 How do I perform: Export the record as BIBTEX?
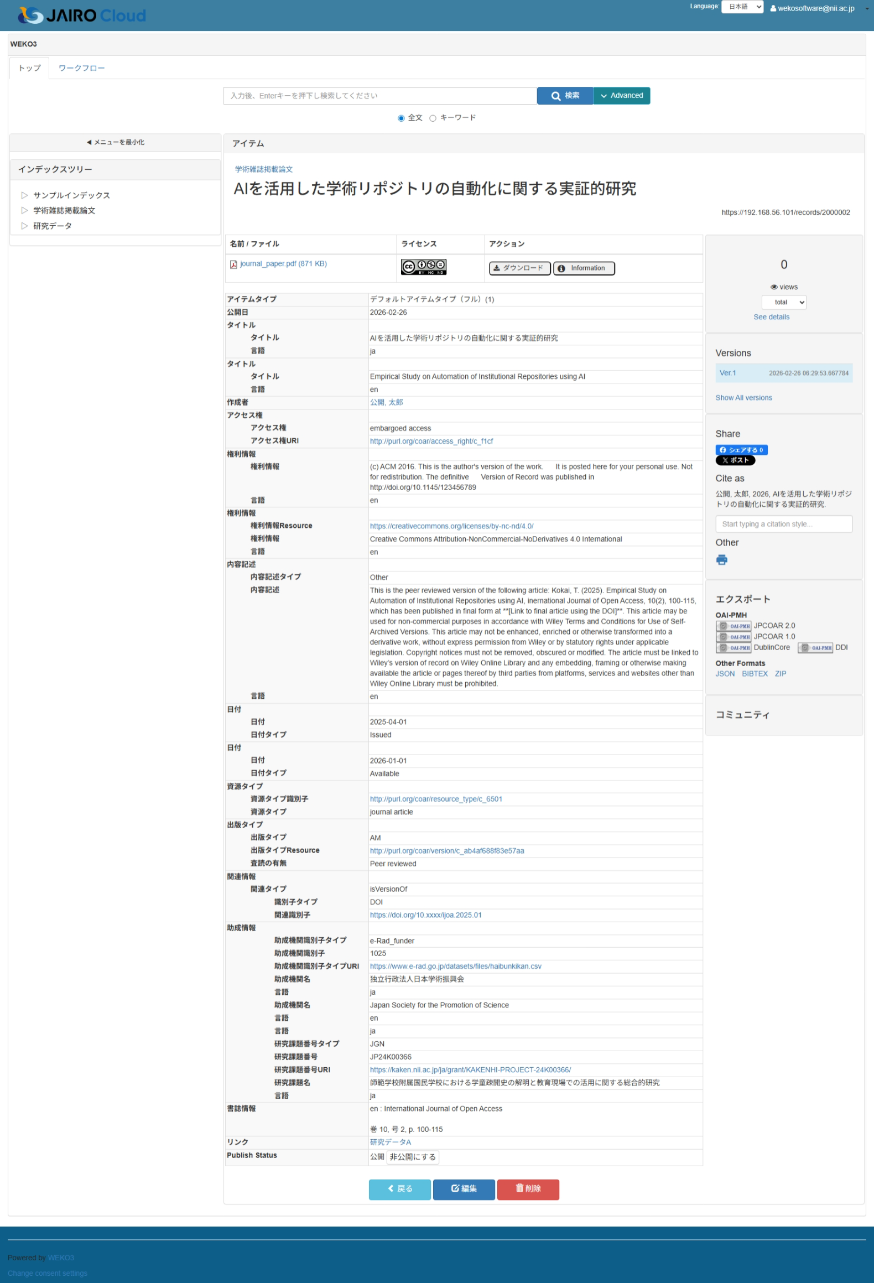[x=755, y=674]
